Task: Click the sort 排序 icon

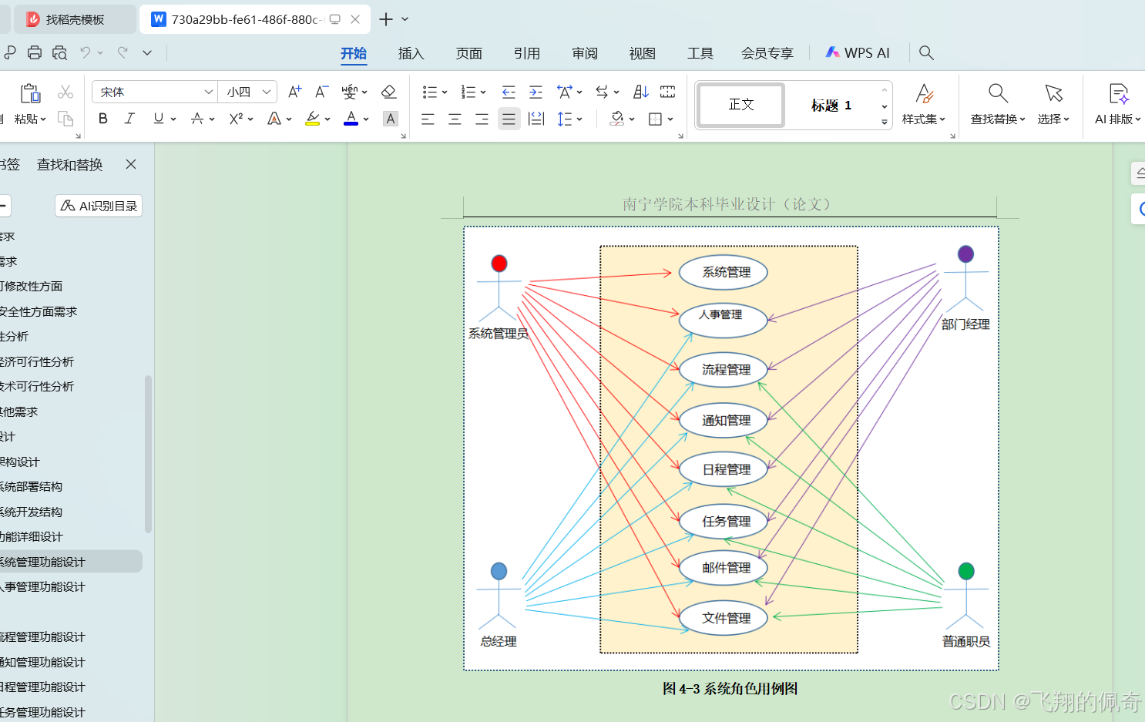Action: pos(640,91)
